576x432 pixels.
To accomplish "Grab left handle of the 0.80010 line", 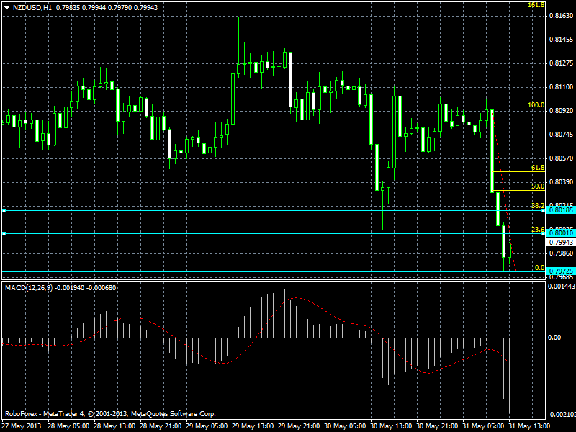I will [4, 233].
